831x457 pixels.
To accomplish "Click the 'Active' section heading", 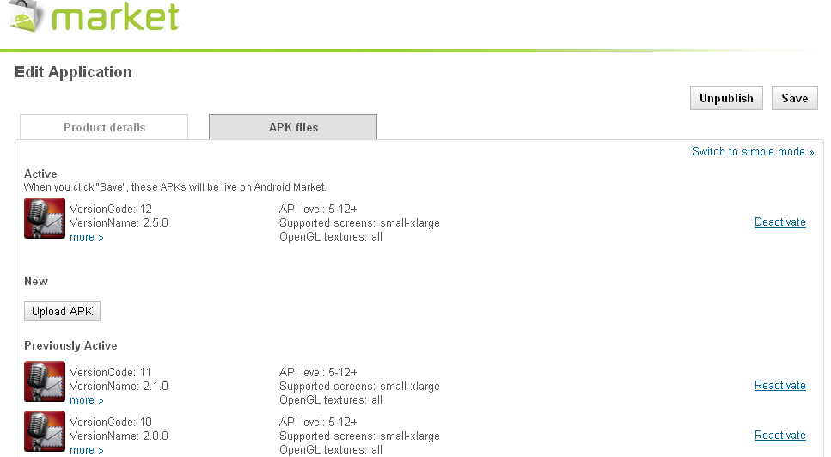I will tap(40, 174).
